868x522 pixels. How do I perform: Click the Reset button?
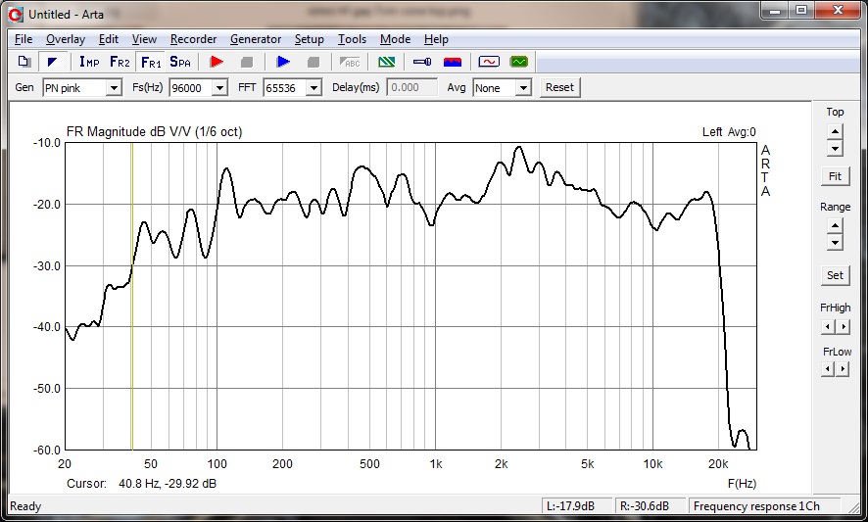coord(559,87)
